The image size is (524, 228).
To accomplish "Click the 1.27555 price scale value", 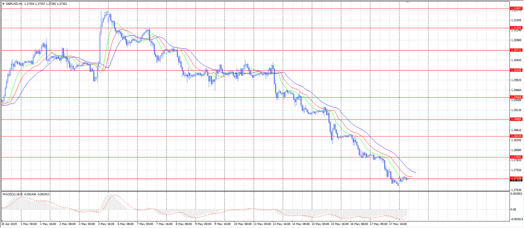I will pos(516,170).
